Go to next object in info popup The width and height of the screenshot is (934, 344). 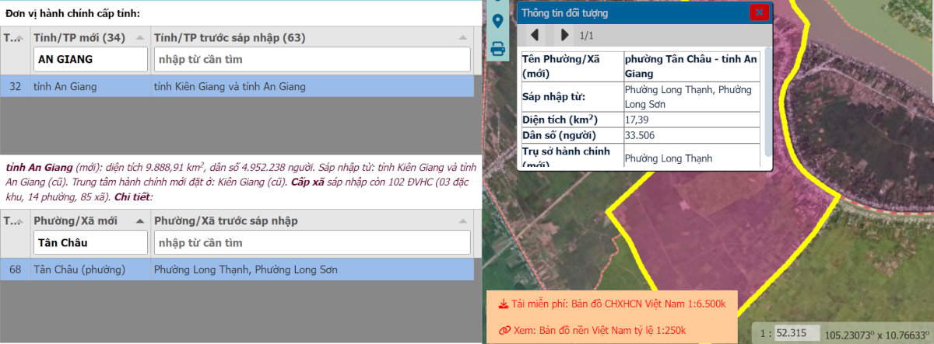[565, 35]
